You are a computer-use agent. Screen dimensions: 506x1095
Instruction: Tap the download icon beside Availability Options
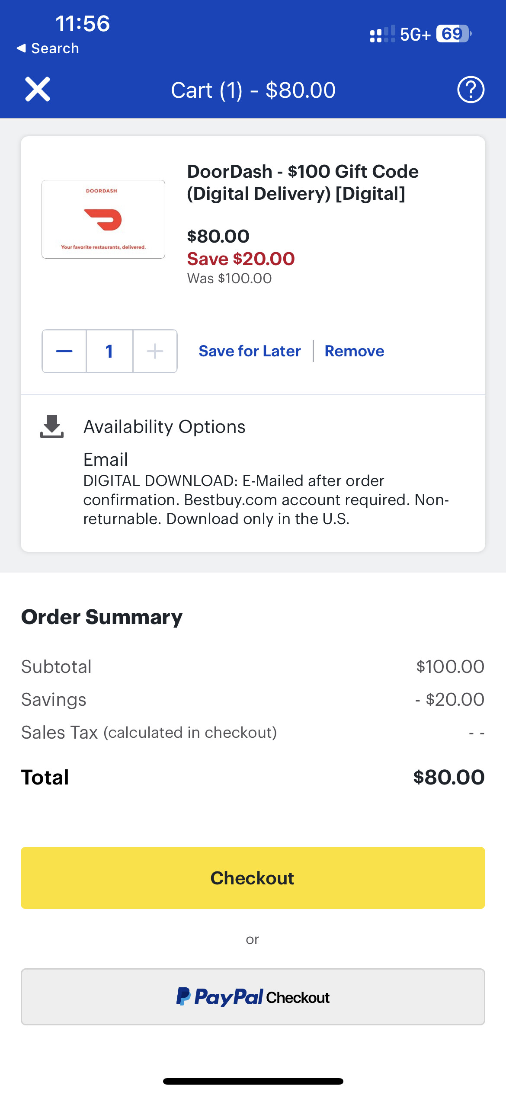52,426
